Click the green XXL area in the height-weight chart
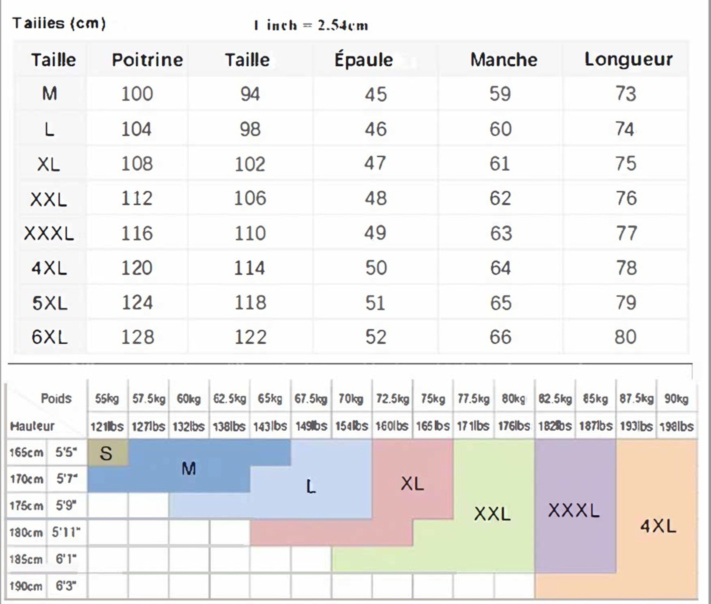Image resolution: width=711 pixels, height=604 pixels. (492, 514)
